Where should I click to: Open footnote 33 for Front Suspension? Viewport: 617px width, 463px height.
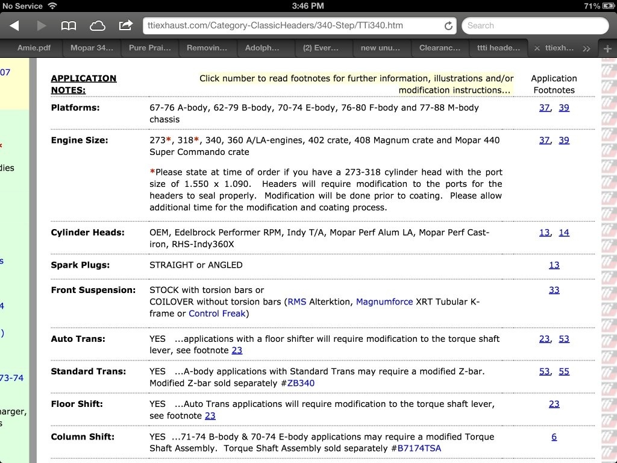coord(554,290)
